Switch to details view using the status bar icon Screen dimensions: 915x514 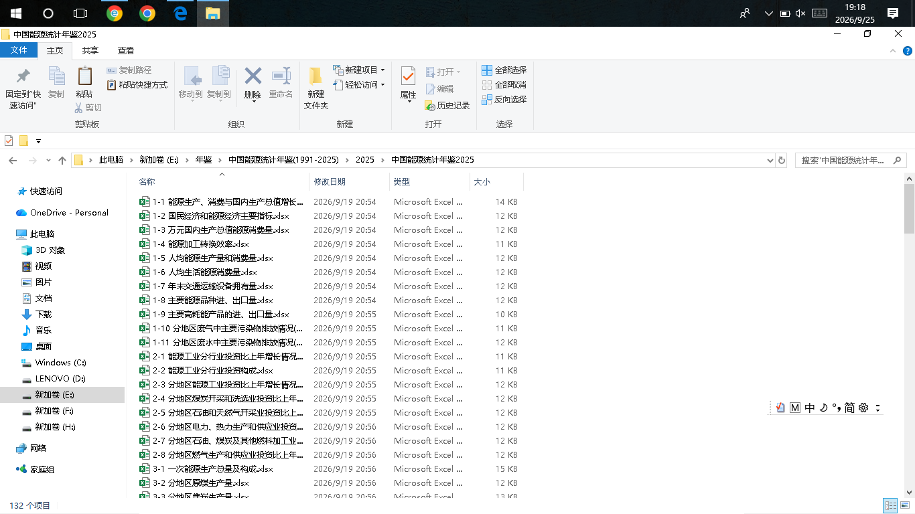pyautogui.click(x=890, y=506)
